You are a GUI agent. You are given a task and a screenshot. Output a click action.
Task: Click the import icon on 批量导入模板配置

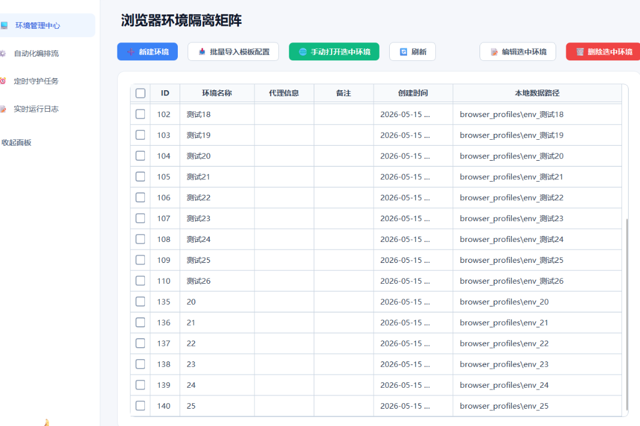coord(202,52)
